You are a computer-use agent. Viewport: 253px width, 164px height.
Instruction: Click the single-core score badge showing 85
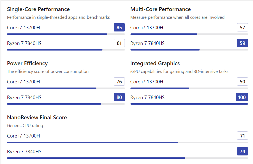119,28
